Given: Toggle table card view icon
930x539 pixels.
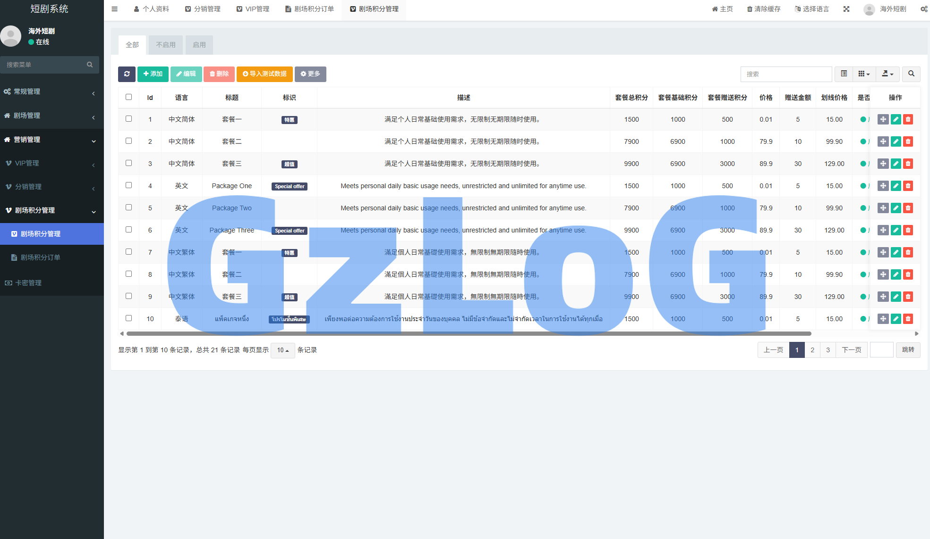Looking at the screenshot, I should [x=844, y=74].
